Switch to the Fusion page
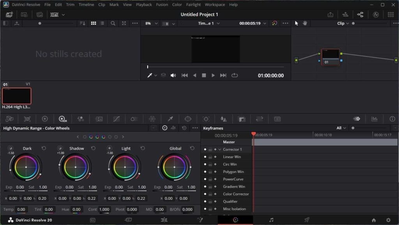The width and height of the screenshot is (399, 225). [x=200, y=220]
